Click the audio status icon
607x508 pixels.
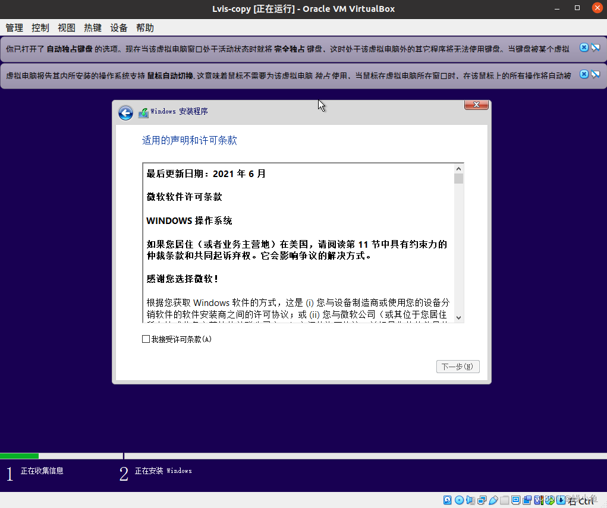pos(470,500)
